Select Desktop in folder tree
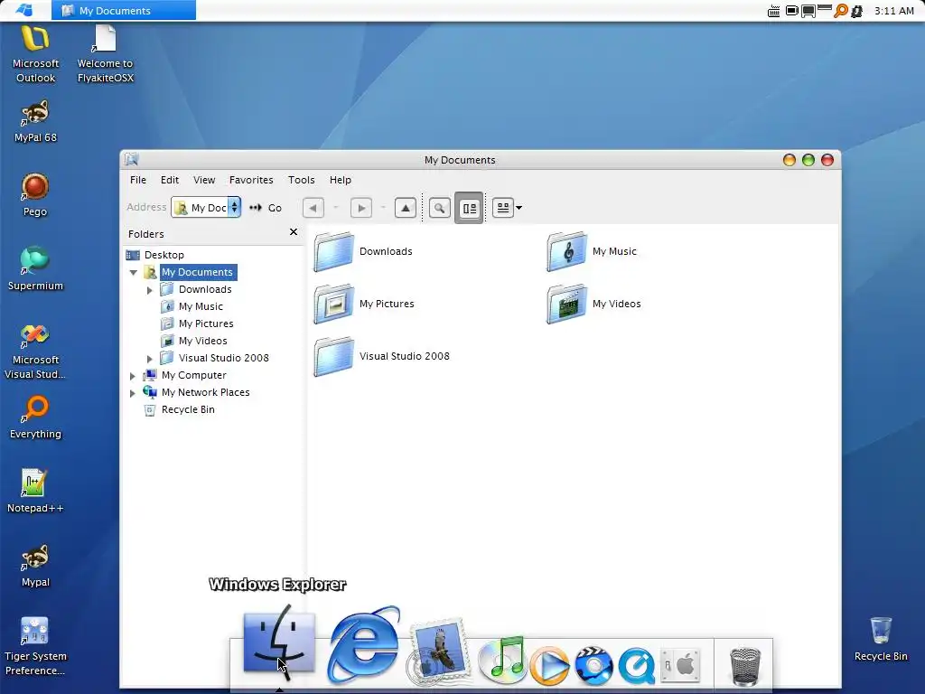The width and height of the screenshot is (925, 694). pyautogui.click(x=164, y=255)
